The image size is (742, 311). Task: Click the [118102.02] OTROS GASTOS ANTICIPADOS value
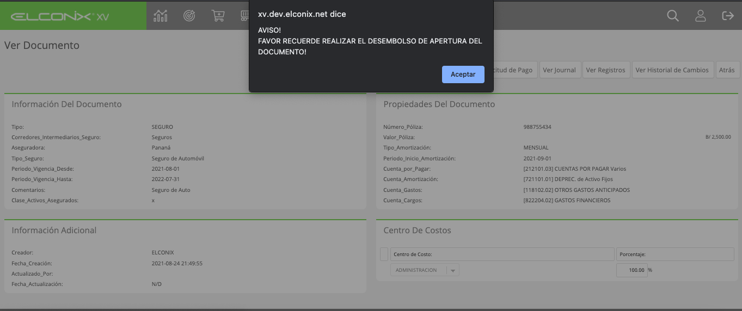click(577, 190)
